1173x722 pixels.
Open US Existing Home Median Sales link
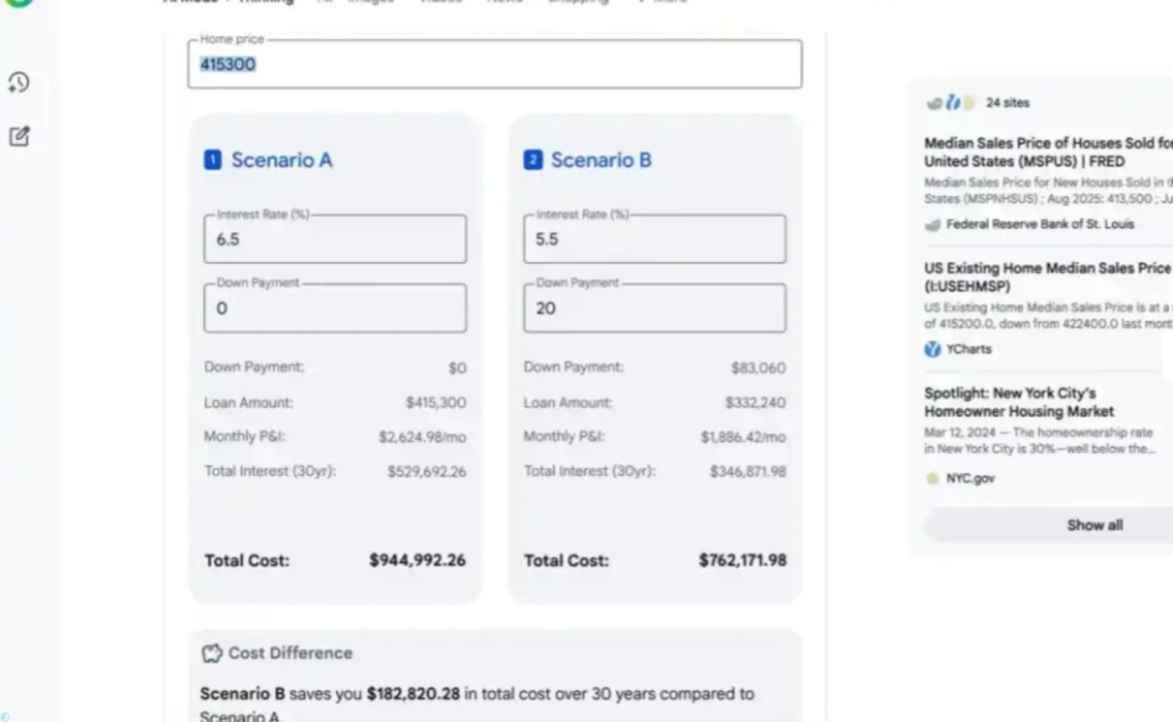pos(1047,276)
